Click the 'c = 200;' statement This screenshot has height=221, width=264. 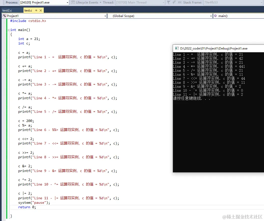pos(26,121)
